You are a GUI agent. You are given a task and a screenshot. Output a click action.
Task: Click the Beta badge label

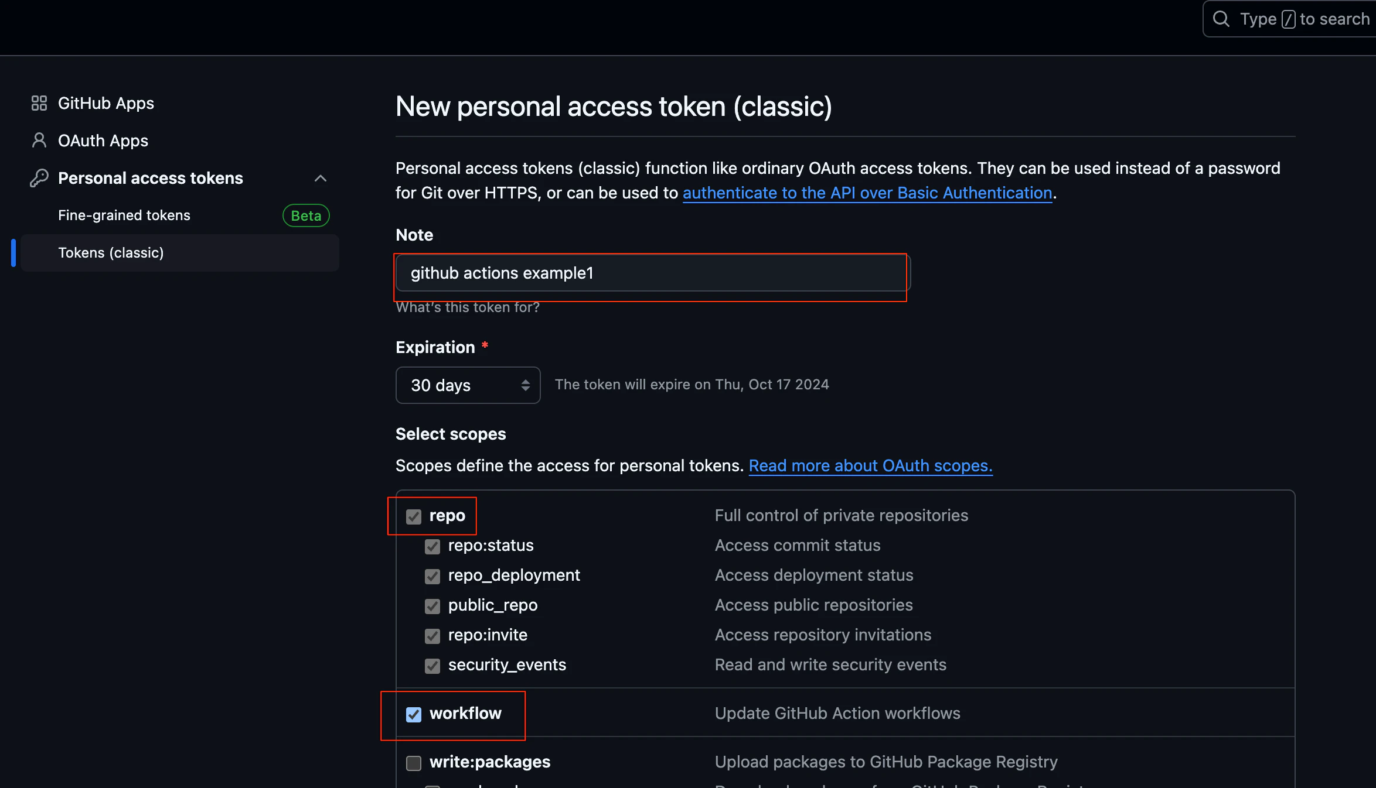(x=306, y=215)
